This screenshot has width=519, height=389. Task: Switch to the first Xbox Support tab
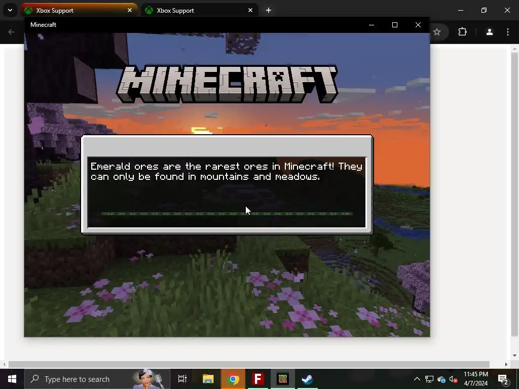coord(79,10)
